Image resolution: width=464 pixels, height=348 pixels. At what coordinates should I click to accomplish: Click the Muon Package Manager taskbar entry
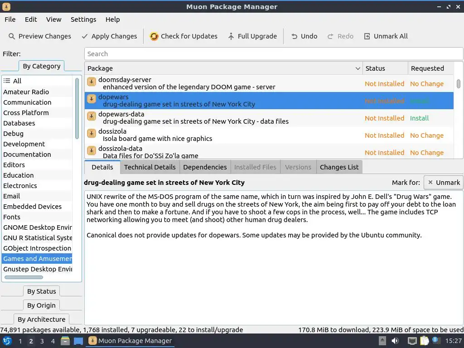[130, 341]
